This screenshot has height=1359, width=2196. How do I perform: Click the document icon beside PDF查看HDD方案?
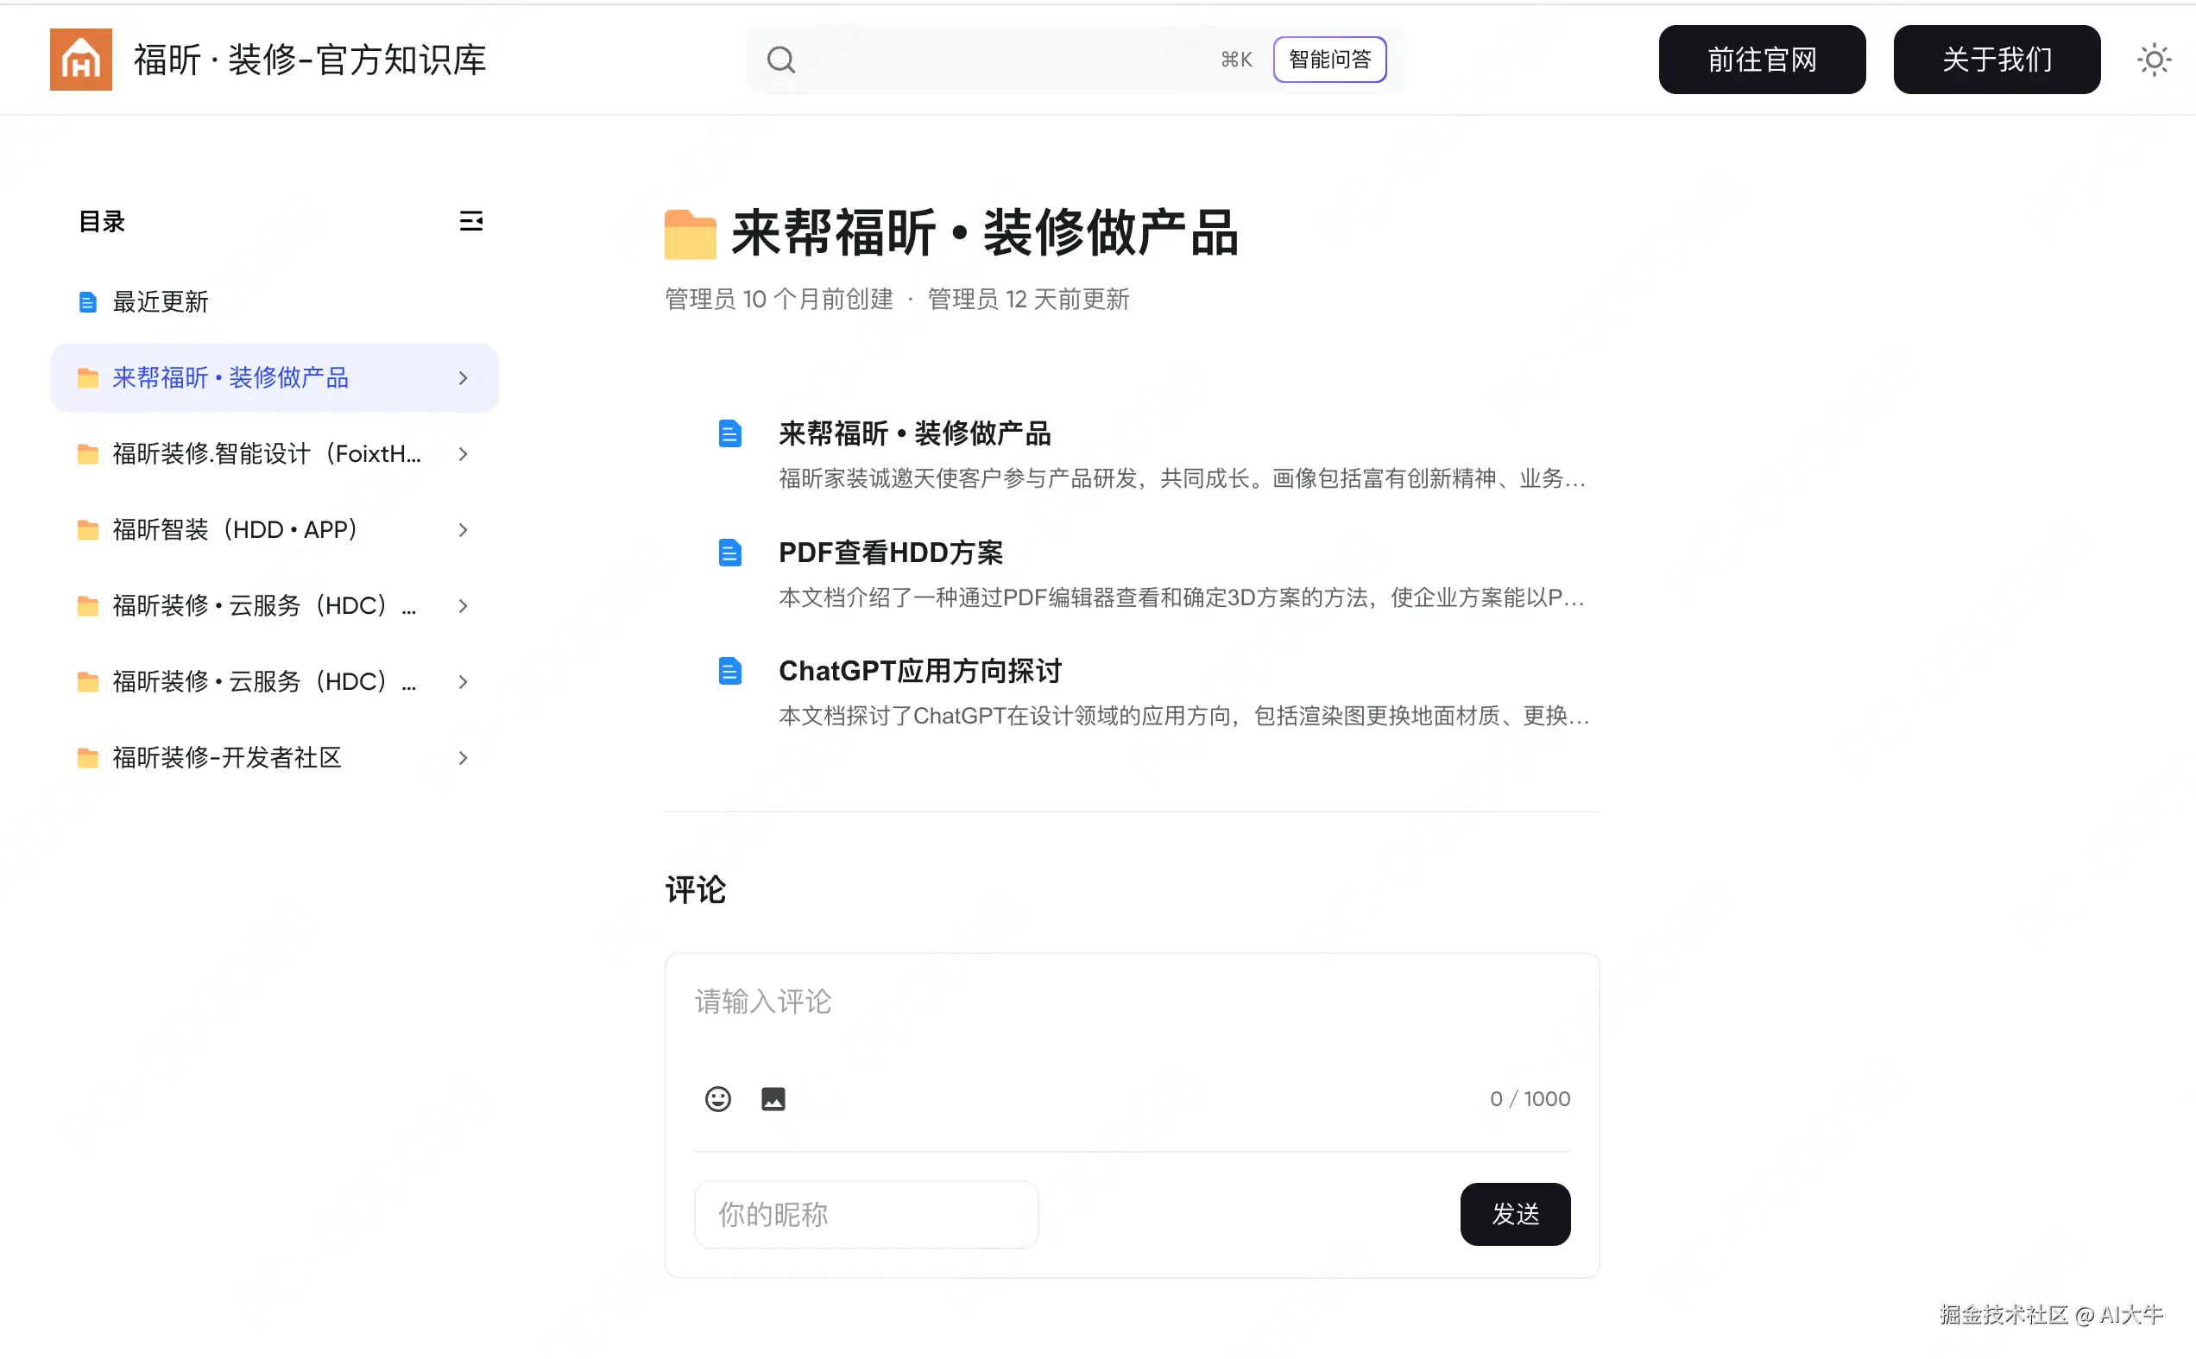729,553
